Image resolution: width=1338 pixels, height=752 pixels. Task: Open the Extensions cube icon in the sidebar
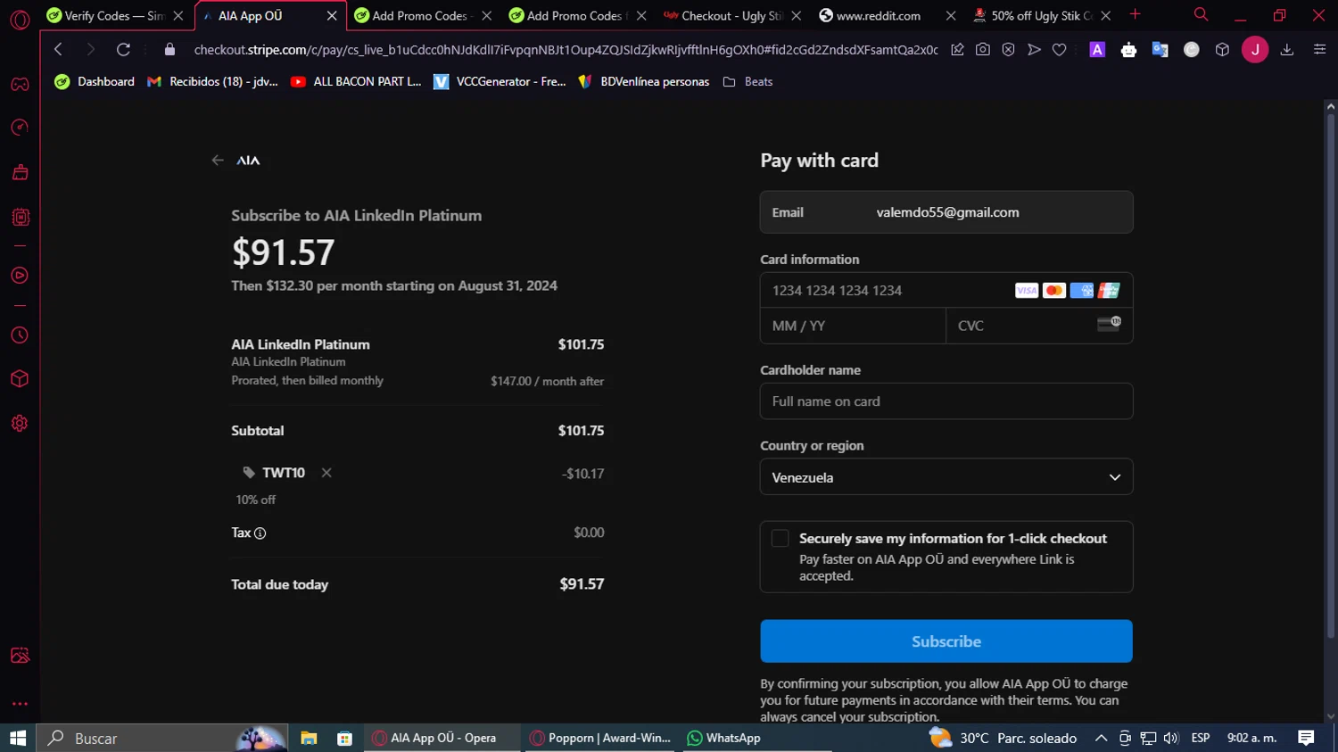[20, 379]
